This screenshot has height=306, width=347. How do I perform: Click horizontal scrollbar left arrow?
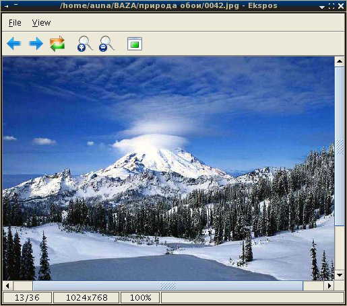8,286
